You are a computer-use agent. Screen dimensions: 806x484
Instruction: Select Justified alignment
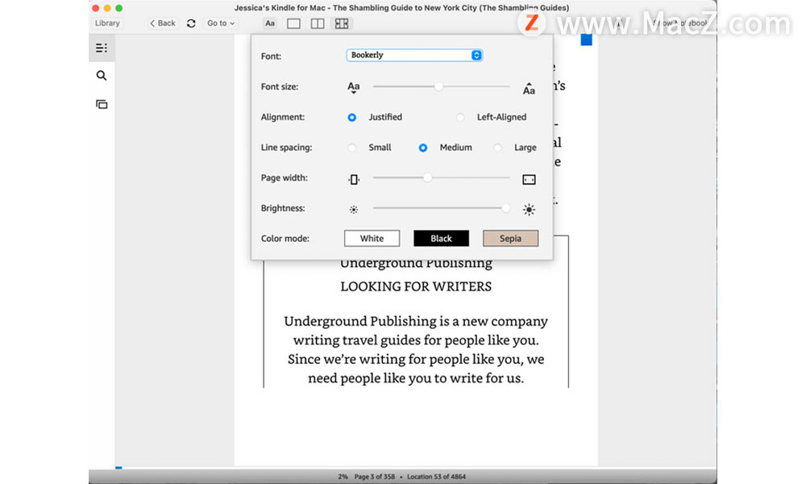point(351,117)
